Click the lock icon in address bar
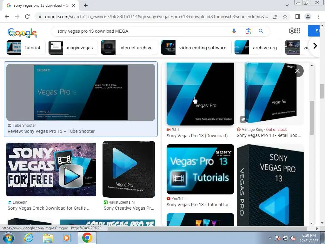 [x=40, y=17]
